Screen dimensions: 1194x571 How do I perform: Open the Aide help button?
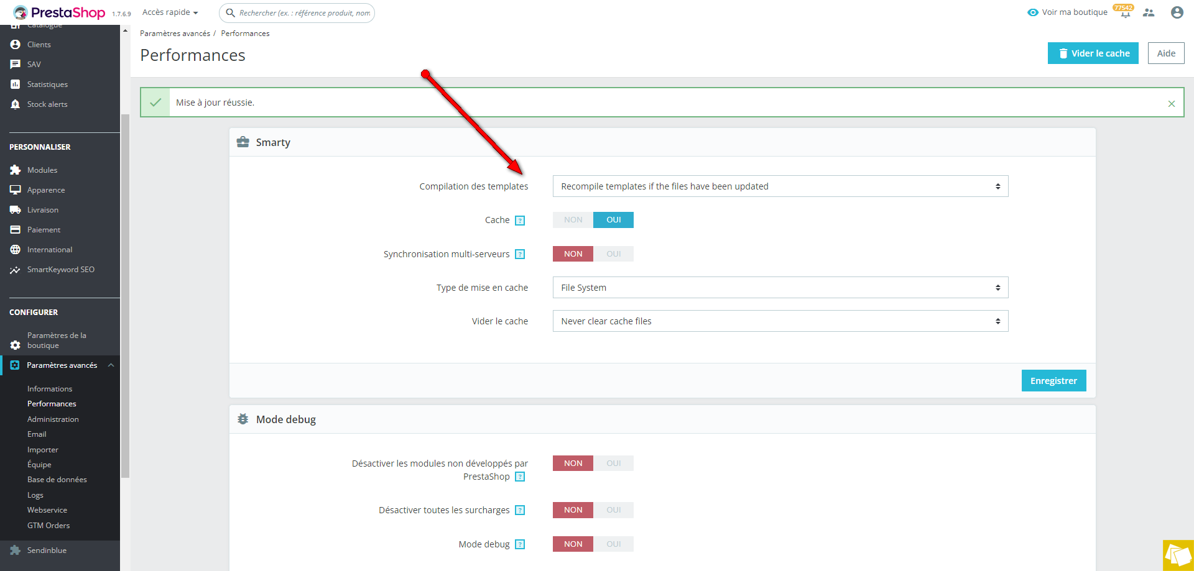coord(1166,53)
